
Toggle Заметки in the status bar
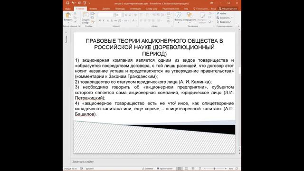point(148,169)
